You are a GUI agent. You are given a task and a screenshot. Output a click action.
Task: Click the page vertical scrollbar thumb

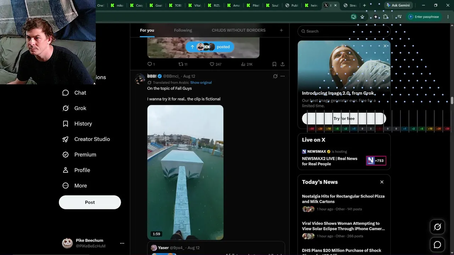click(x=452, y=100)
